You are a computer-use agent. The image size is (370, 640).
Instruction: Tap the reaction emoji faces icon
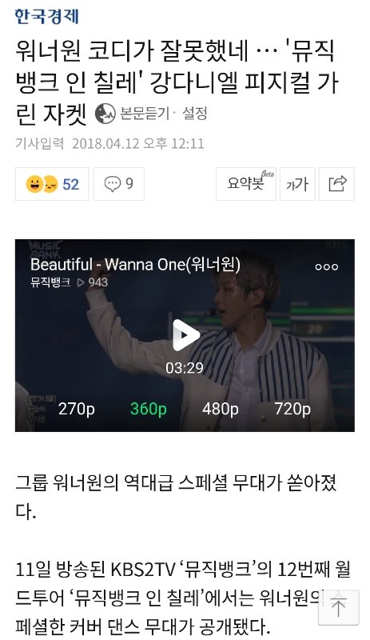tap(42, 184)
